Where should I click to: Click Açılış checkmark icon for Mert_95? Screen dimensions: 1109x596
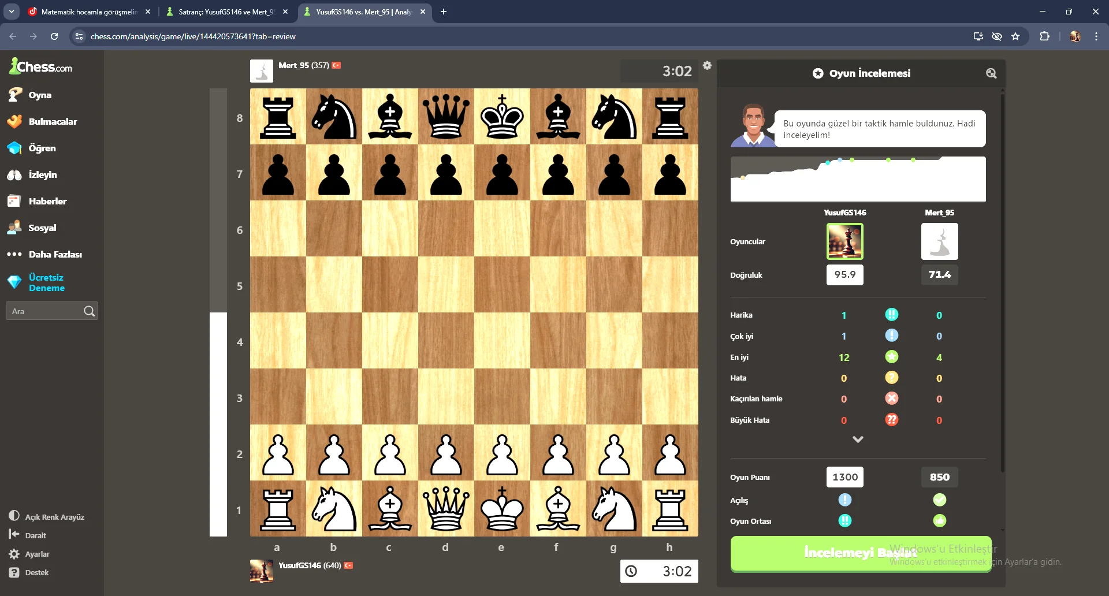pos(939,500)
